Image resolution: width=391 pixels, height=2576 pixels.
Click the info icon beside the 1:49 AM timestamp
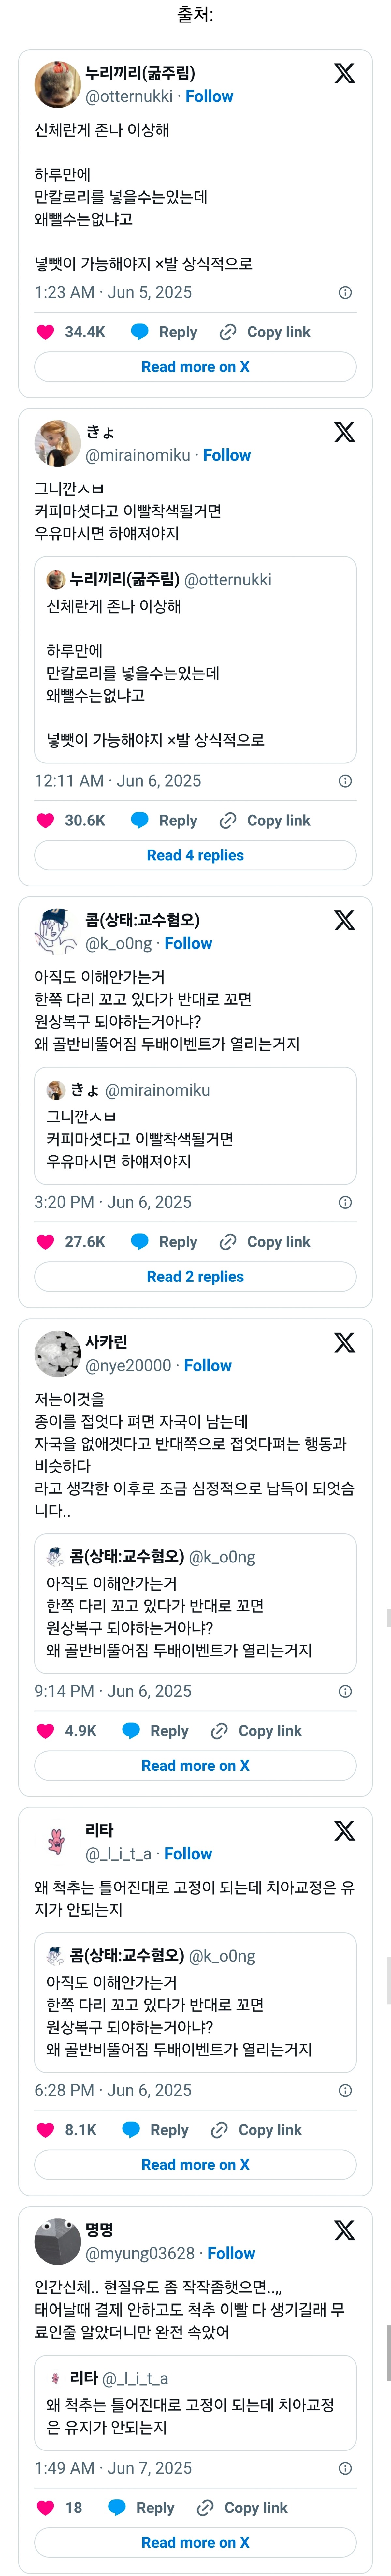click(345, 2468)
